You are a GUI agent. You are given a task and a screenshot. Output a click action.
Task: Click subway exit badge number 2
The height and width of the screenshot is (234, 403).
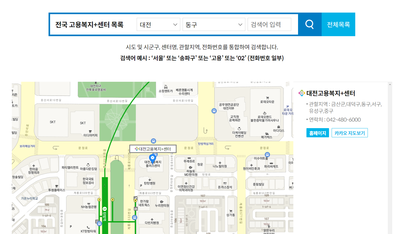pyautogui.click(x=99, y=200)
